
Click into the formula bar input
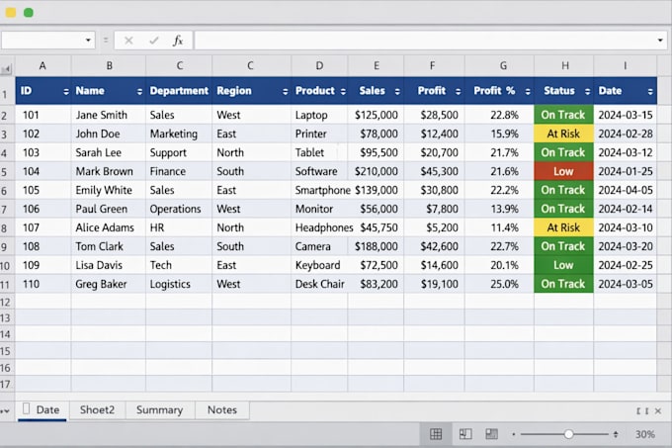point(430,41)
